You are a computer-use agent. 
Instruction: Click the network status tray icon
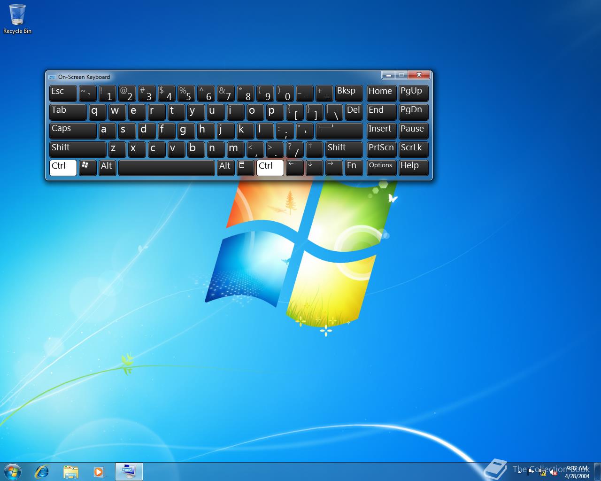pyautogui.click(x=542, y=472)
